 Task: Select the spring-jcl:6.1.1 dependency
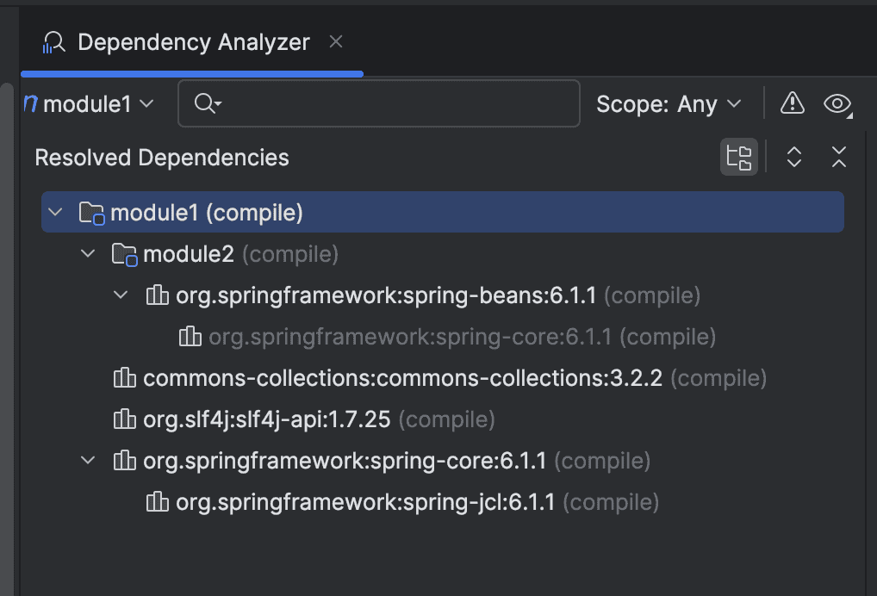point(365,502)
